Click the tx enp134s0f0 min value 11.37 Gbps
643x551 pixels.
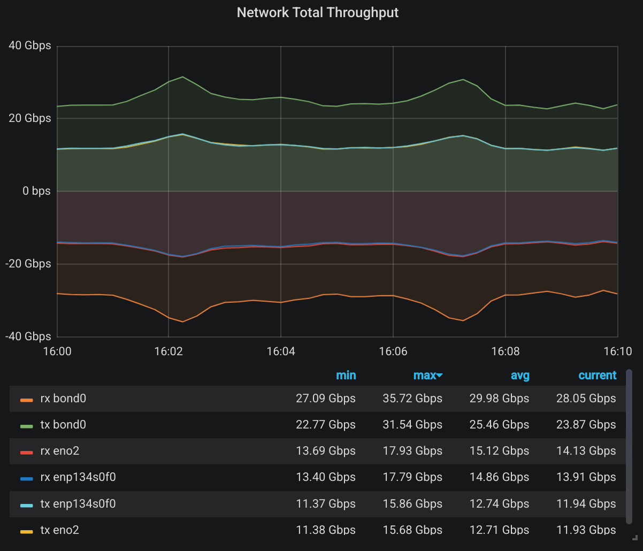[326, 503]
